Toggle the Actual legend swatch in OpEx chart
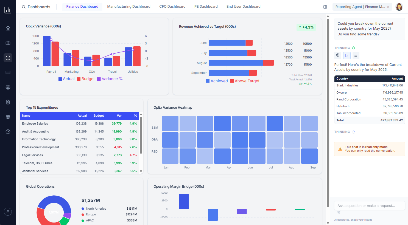 (60, 79)
